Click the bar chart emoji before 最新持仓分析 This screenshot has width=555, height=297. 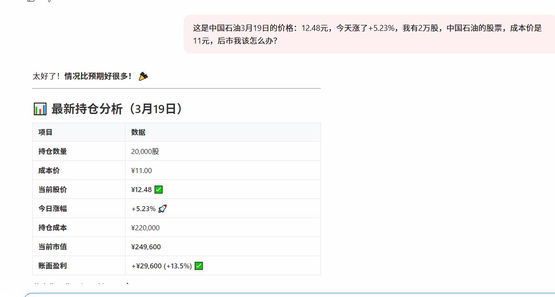click(40, 109)
